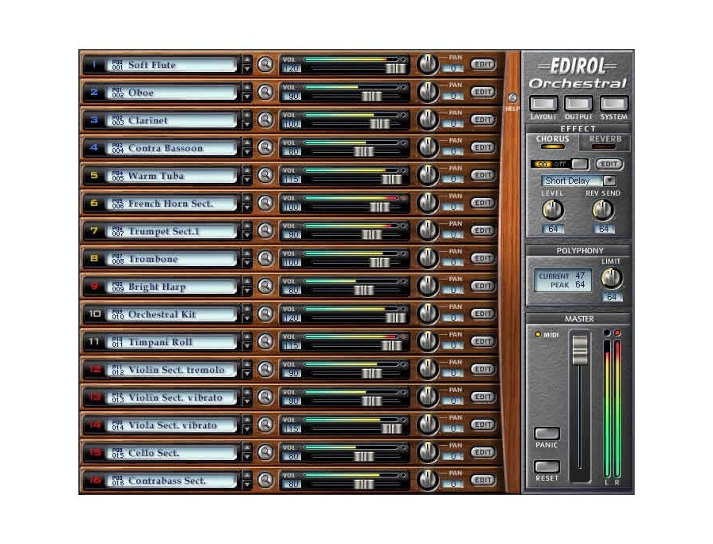
Task: Click the pan value field for Clarinet
Action: (x=453, y=124)
